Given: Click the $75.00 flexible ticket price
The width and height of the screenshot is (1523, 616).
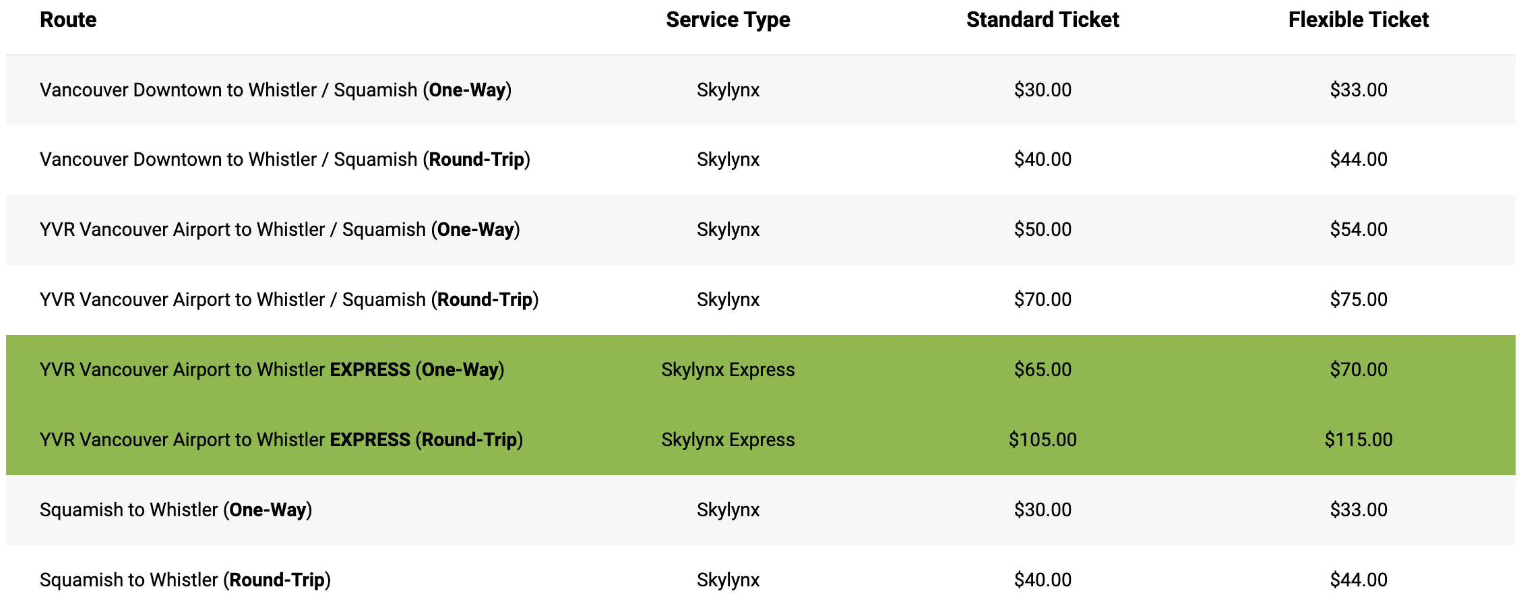Looking at the screenshot, I should [x=1359, y=300].
